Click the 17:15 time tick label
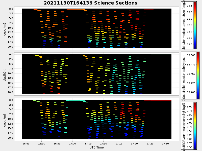This screenshot has height=151, width=202. [x=119, y=143]
